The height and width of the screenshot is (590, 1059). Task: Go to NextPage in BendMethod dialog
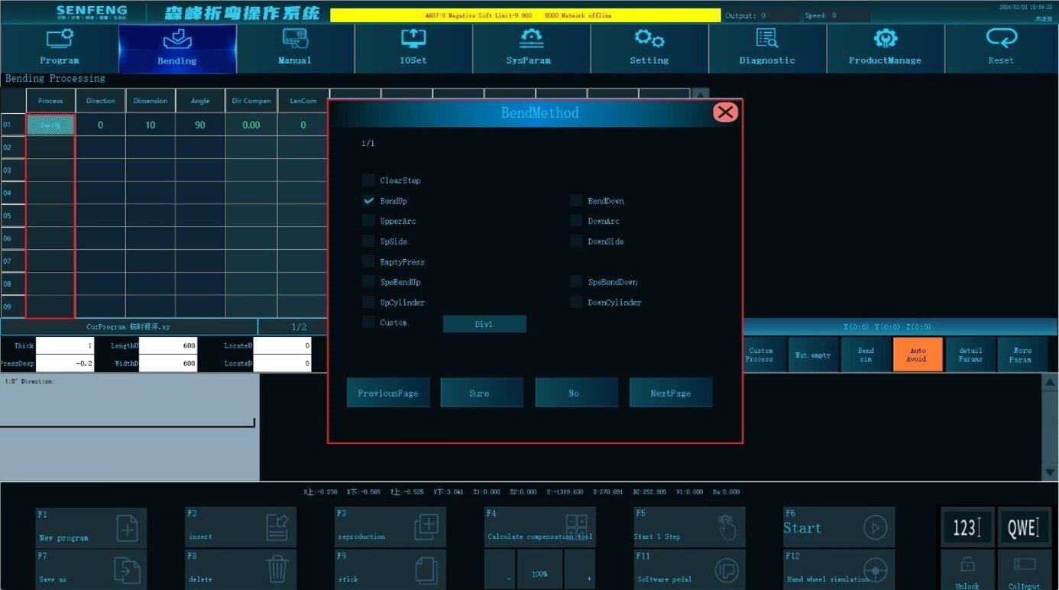[671, 393]
